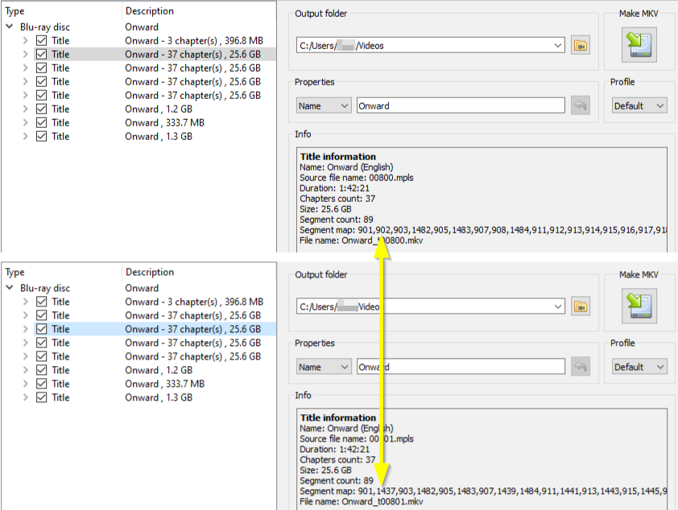678x510 pixels.
Task: Collapse the Blu-ray disc node in upper panel
Action: click(10, 27)
